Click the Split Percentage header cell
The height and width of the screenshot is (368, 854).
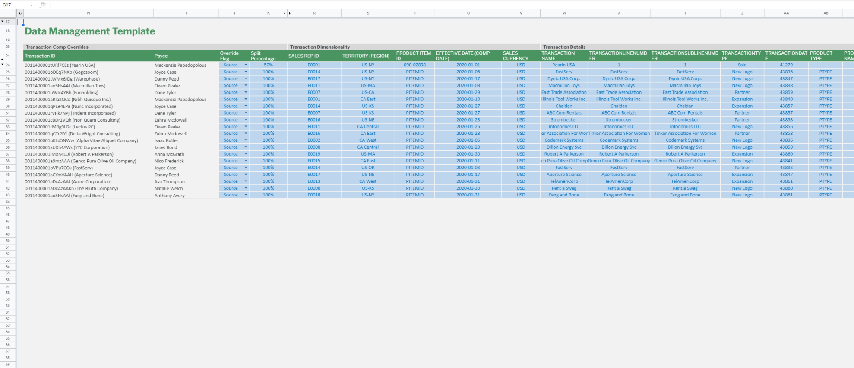click(268, 56)
